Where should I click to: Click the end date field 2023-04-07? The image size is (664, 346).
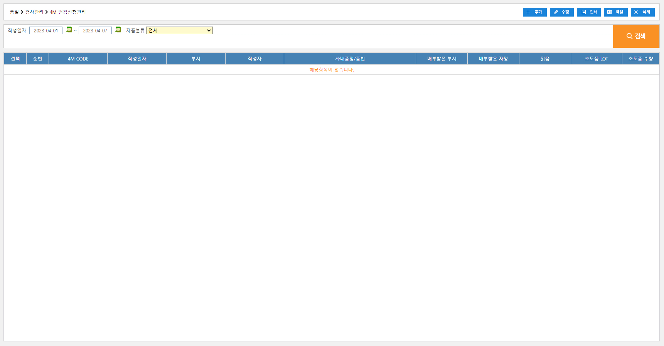tap(95, 31)
